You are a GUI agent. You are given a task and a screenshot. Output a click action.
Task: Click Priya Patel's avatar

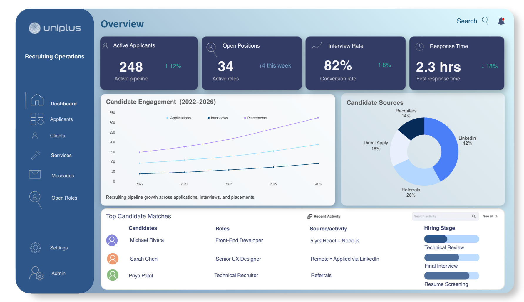tap(113, 275)
